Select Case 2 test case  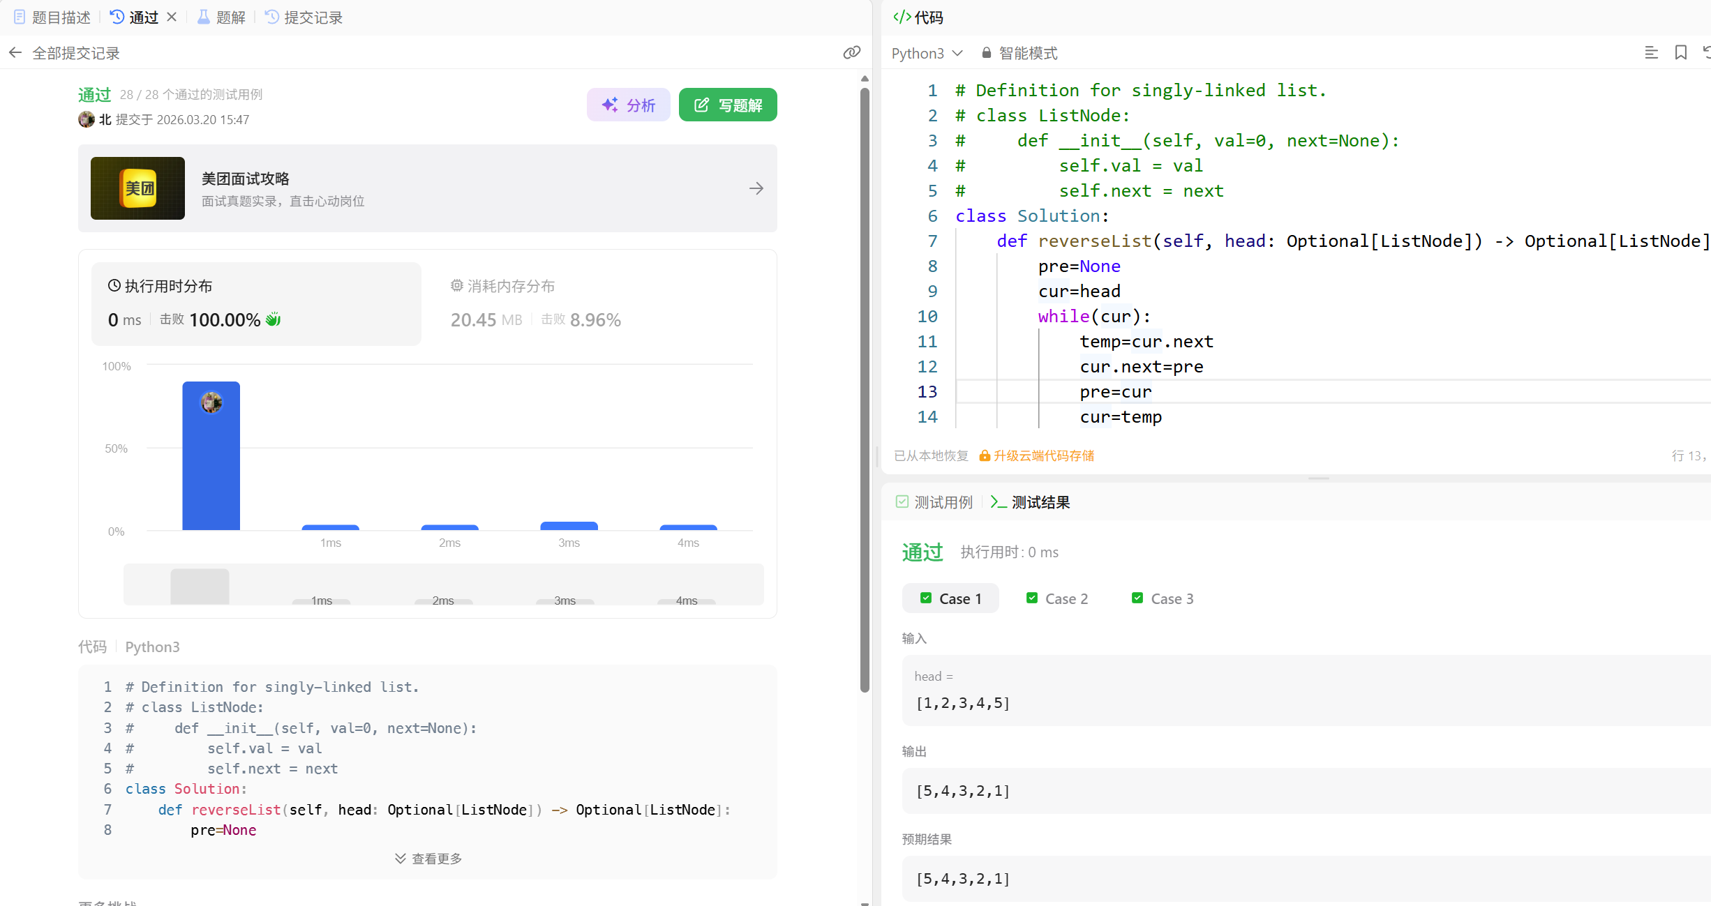click(1057, 598)
